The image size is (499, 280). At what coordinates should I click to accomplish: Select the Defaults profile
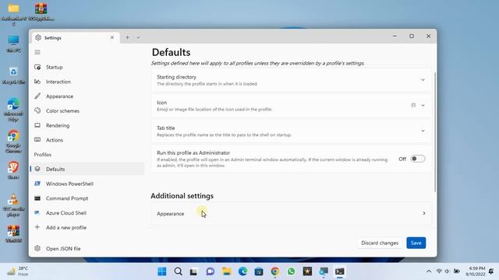(87, 169)
